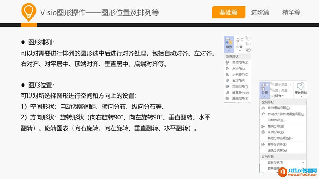Choose 自动对齐(A) from the align menu

pos(237,63)
